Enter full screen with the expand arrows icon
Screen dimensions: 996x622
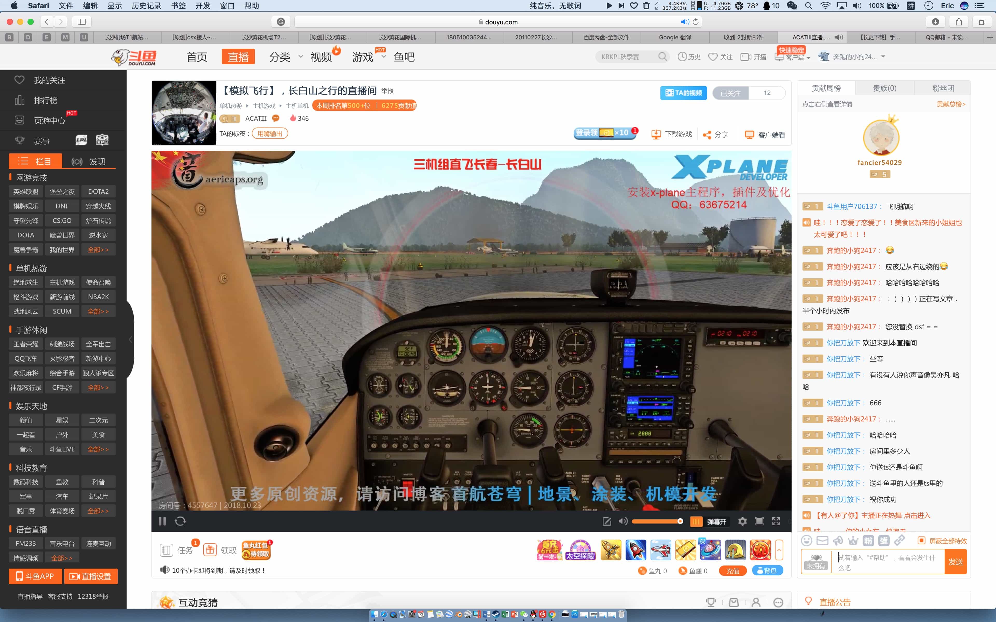coord(776,521)
